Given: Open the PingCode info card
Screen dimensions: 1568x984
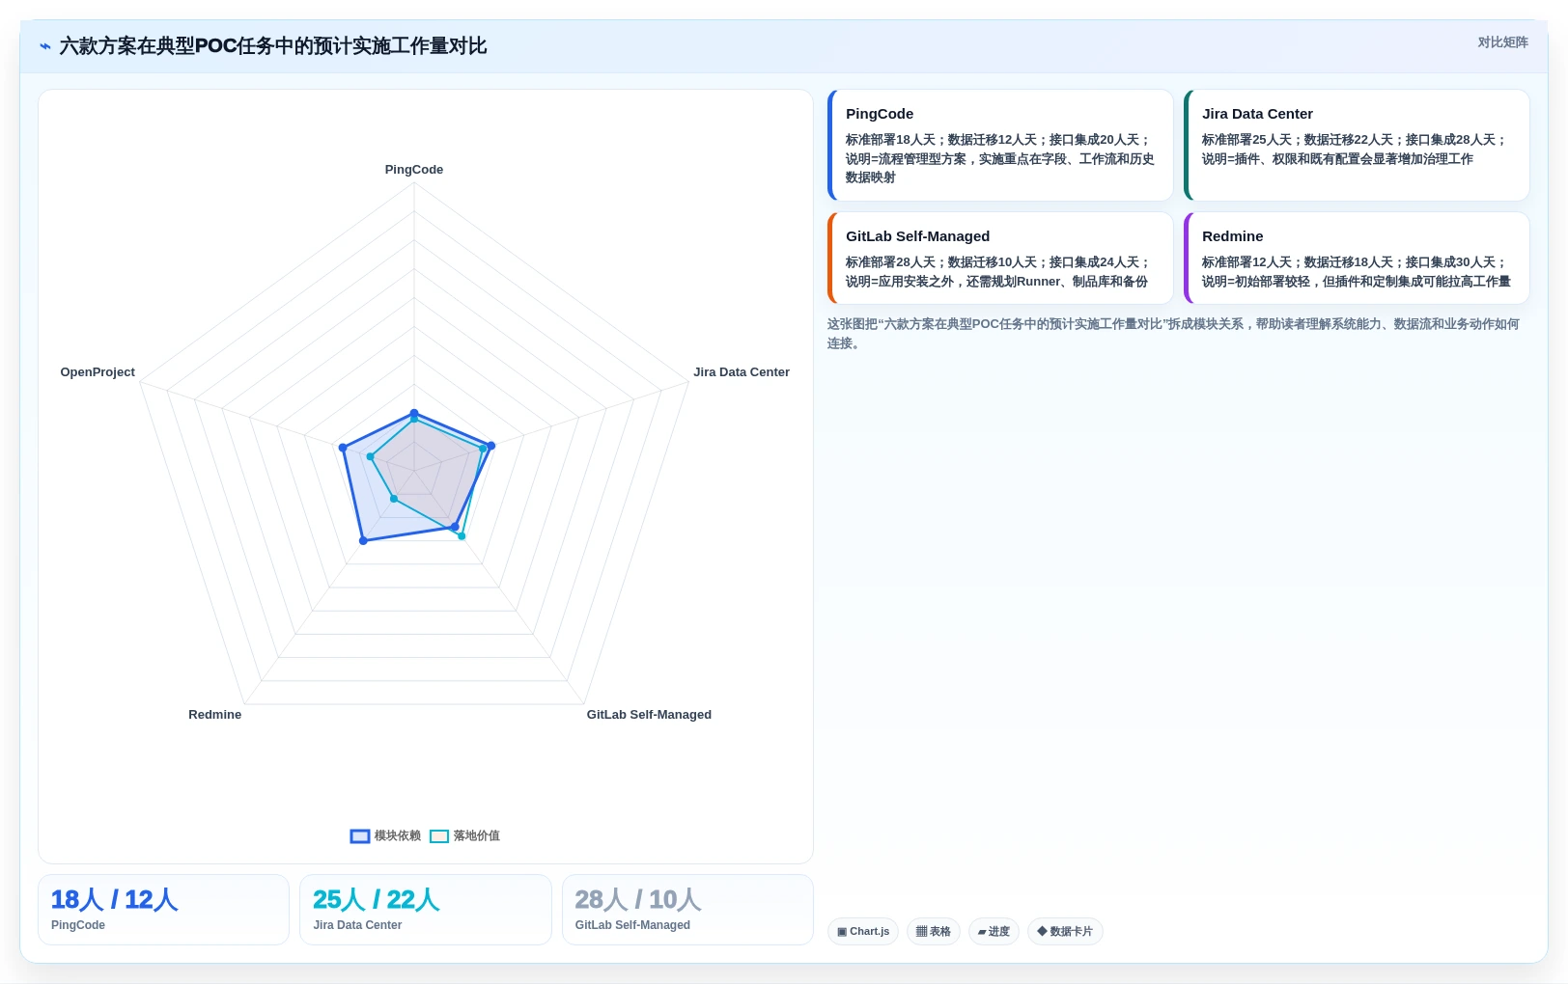Looking at the screenshot, I should point(1000,146).
